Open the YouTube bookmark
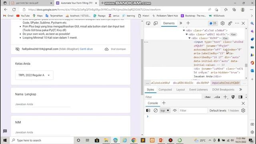This screenshot has width=256, height=144. (23, 16)
